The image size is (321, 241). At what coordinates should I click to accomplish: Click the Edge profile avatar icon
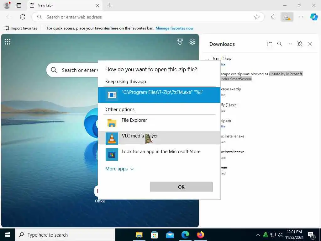click(7, 5)
